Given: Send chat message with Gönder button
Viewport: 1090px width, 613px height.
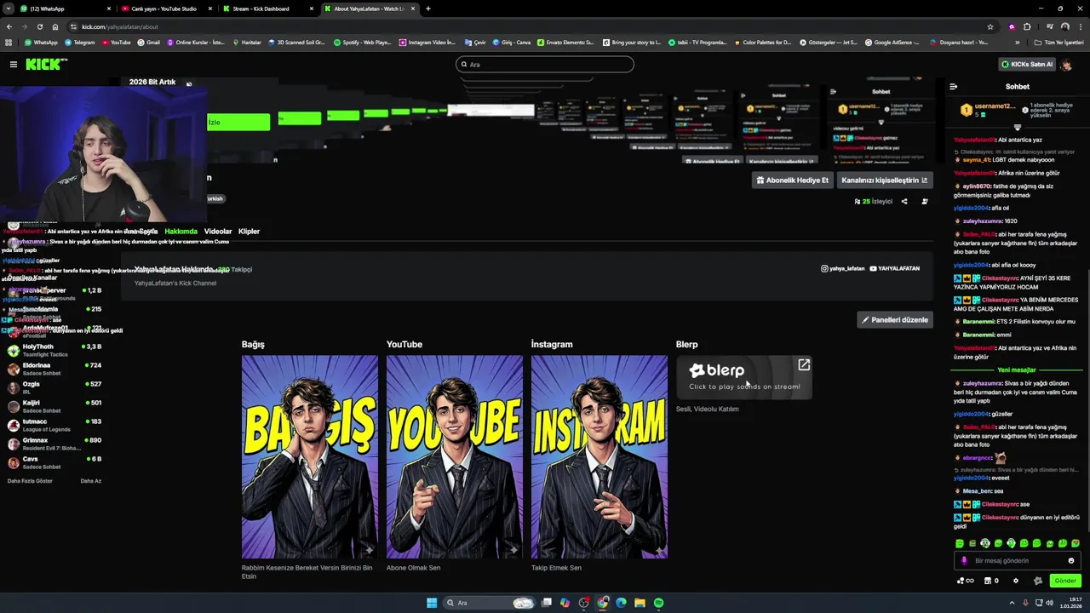Looking at the screenshot, I should pyautogui.click(x=1065, y=581).
